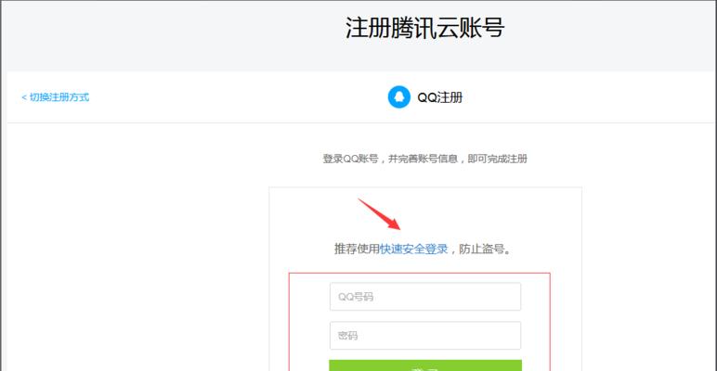Click the 推荐使用 text before the link
717x371 pixels.
point(358,249)
